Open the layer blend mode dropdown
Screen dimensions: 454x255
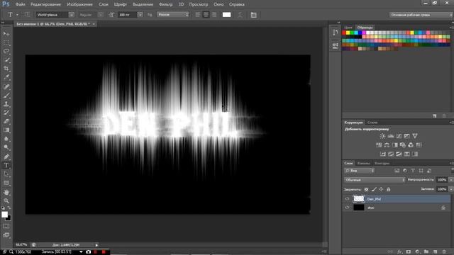tap(375, 180)
